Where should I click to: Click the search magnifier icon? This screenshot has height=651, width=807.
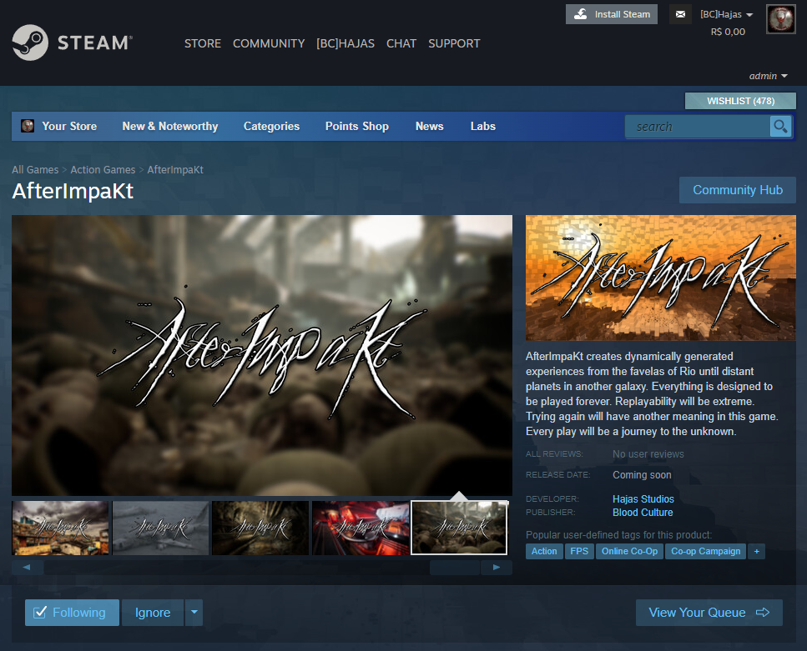pyautogui.click(x=780, y=126)
